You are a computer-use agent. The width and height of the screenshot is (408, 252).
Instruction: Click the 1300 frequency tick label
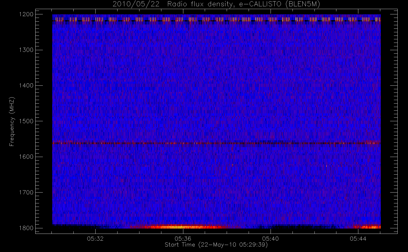pyautogui.click(x=26, y=50)
